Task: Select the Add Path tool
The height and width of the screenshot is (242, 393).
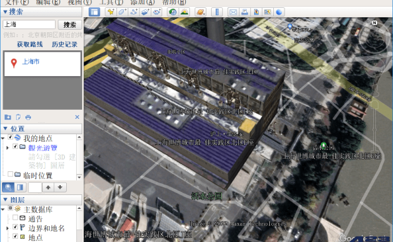Action: pyautogui.click(x=134, y=12)
